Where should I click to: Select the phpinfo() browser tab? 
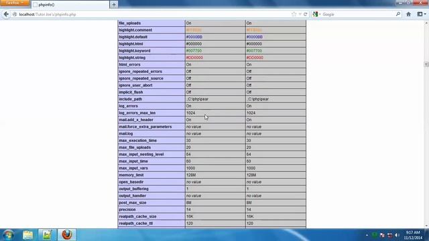[x=70, y=5]
